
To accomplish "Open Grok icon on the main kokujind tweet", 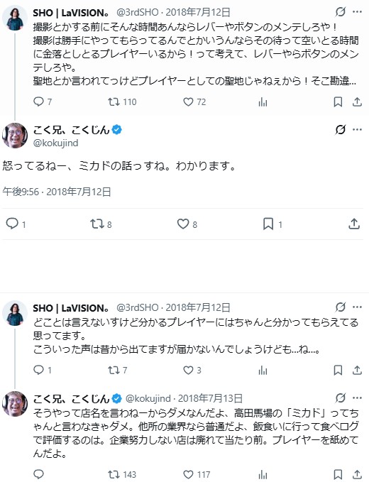I will [x=341, y=130].
